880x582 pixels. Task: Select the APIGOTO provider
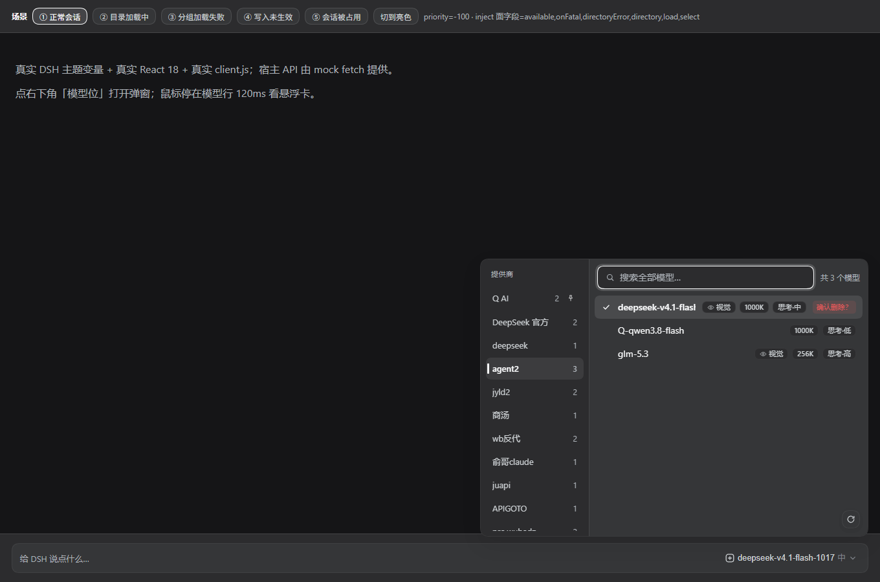pyautogui.click(x=534, y=508)
